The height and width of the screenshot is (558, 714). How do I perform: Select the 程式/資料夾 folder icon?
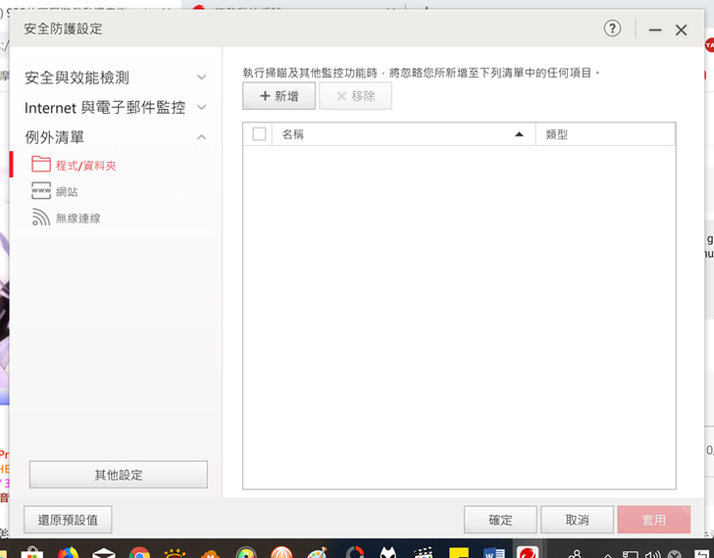[x=41, y=164]
